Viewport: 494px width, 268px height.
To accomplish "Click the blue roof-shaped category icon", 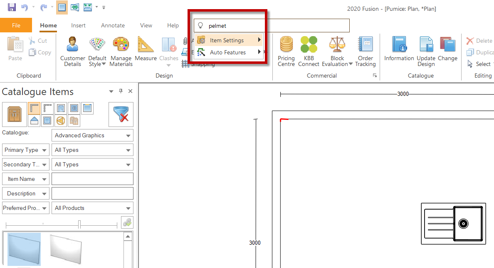I will [x=34, y=121].
